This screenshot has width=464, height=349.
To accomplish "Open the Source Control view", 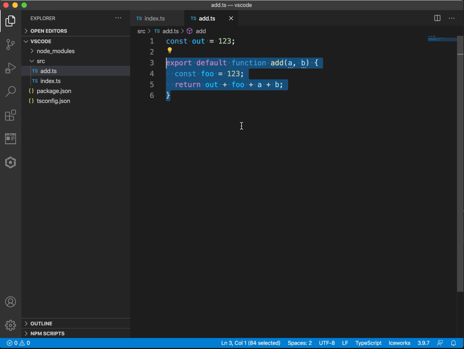I will point(10,44).
